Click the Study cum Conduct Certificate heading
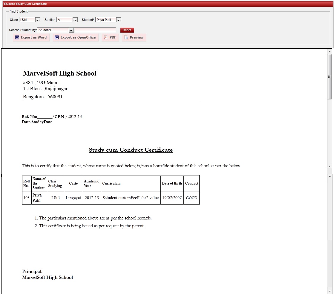The height and width of the screenshot is (295, 334). click(131, 150)
